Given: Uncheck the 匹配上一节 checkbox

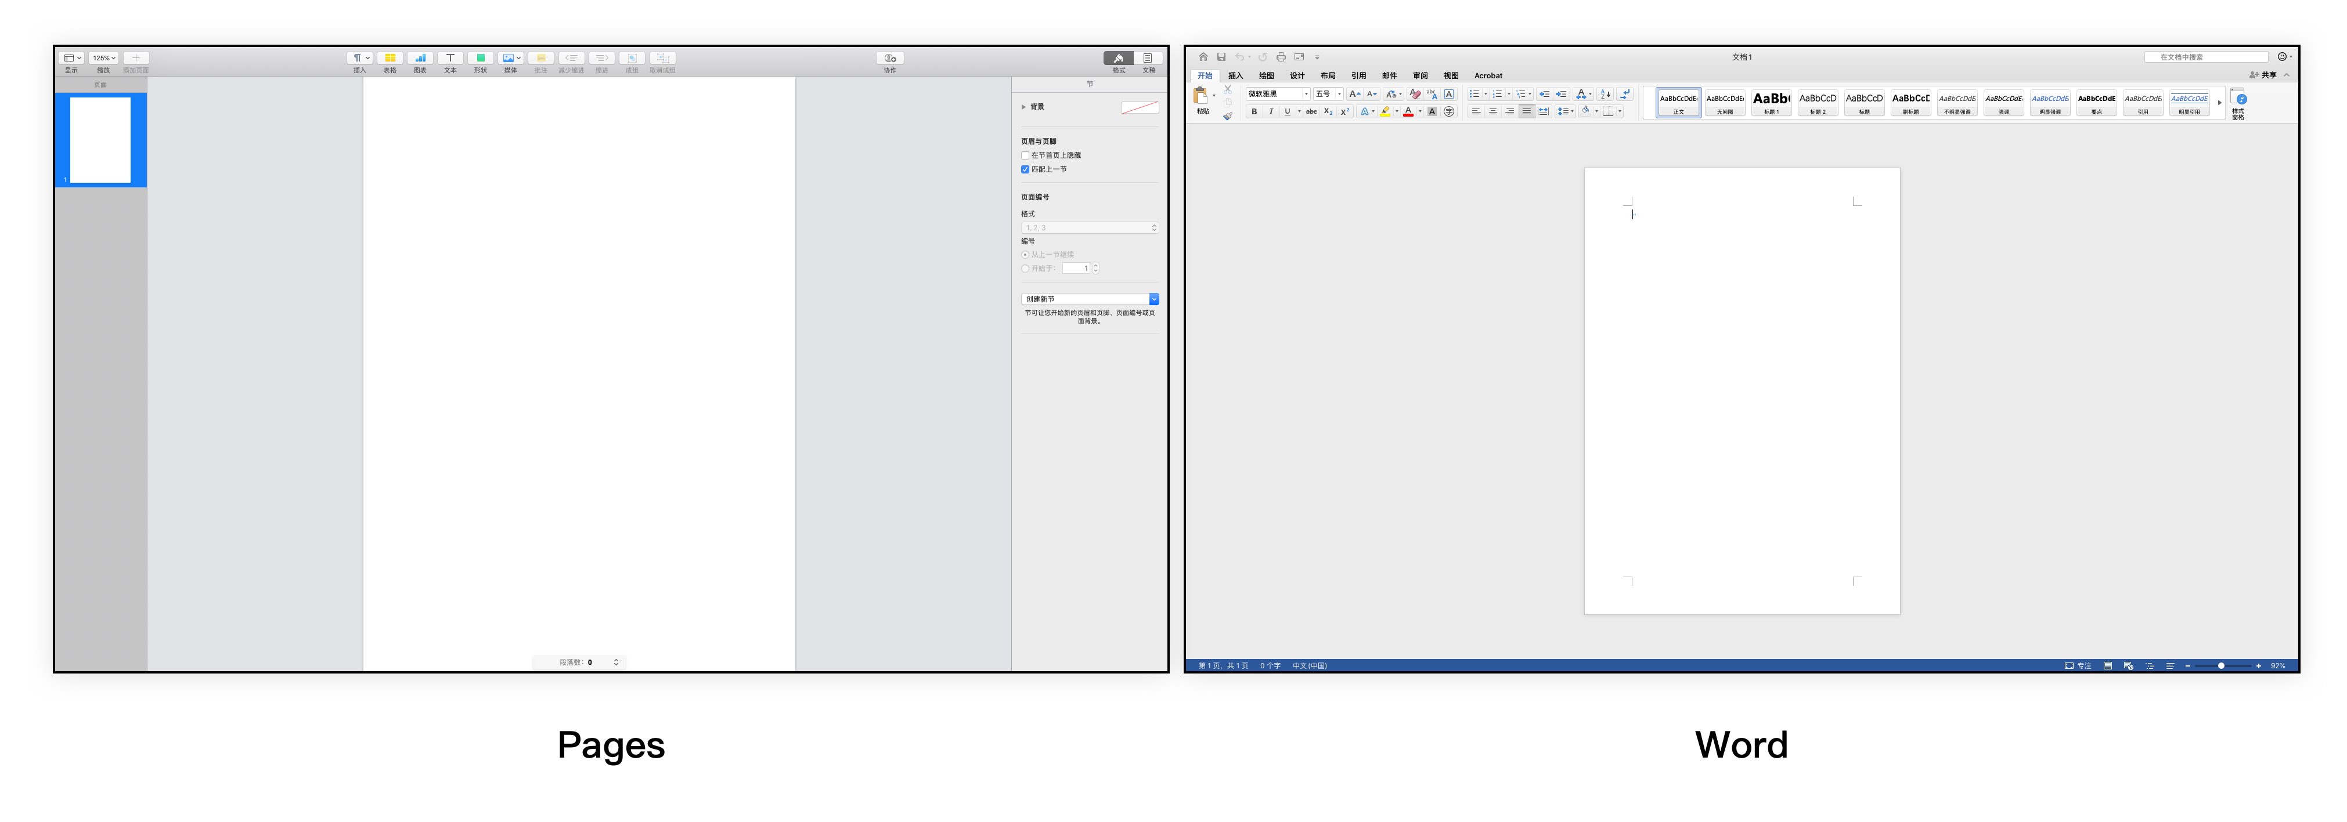Looking at the screenshot, I should point(1025,169).
